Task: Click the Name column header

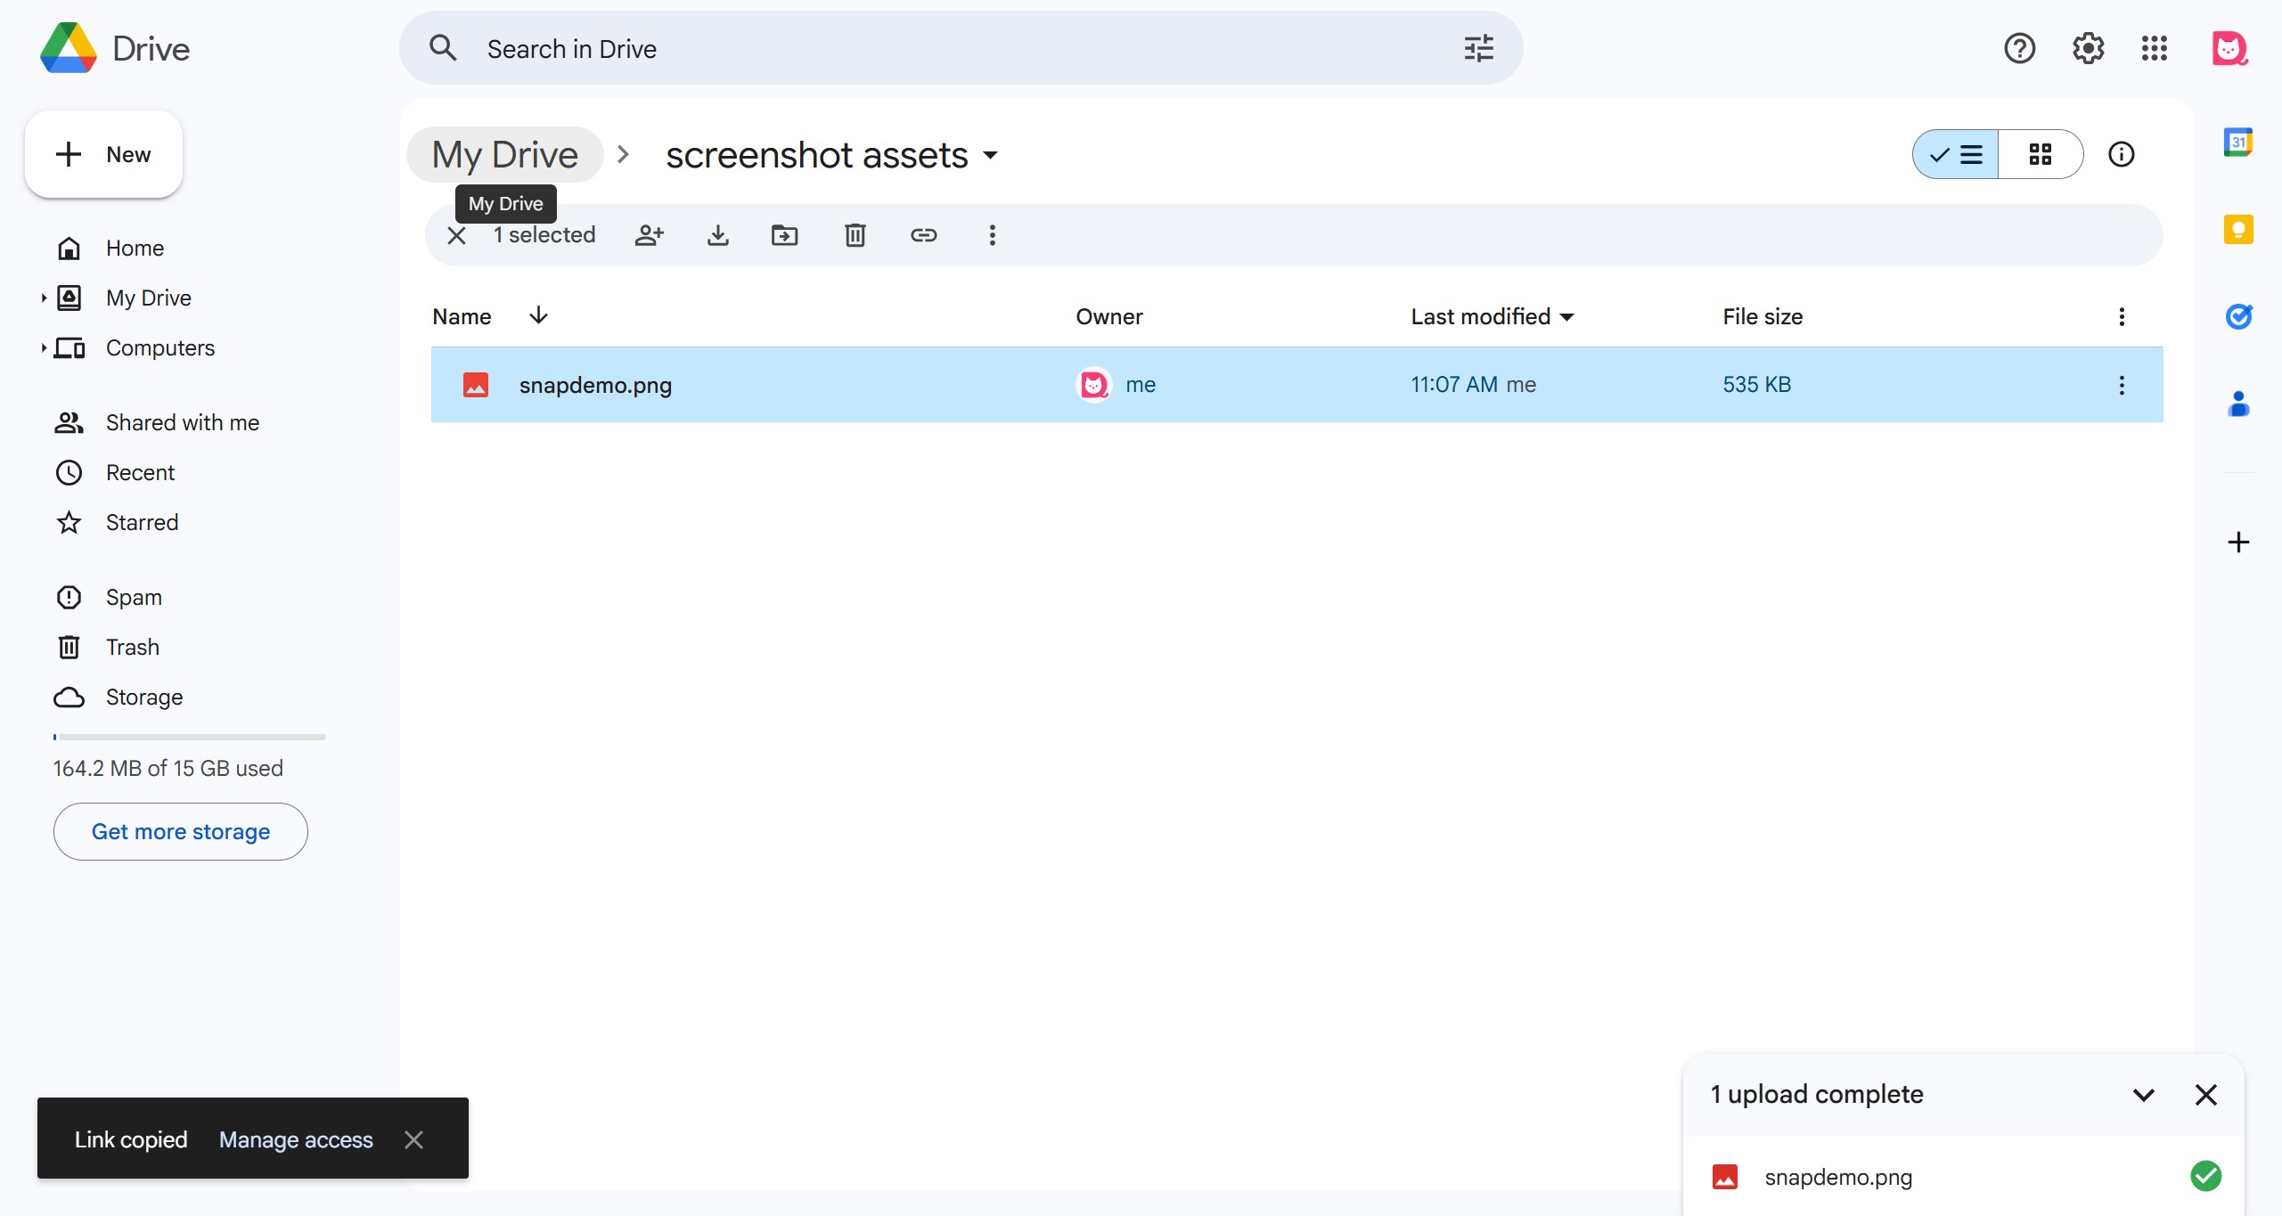Action: tap(462, 316)
